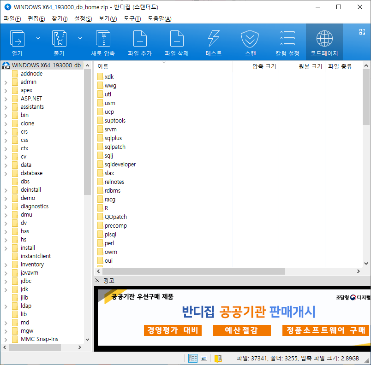Select the dbs folder in tree

[25, 182]
